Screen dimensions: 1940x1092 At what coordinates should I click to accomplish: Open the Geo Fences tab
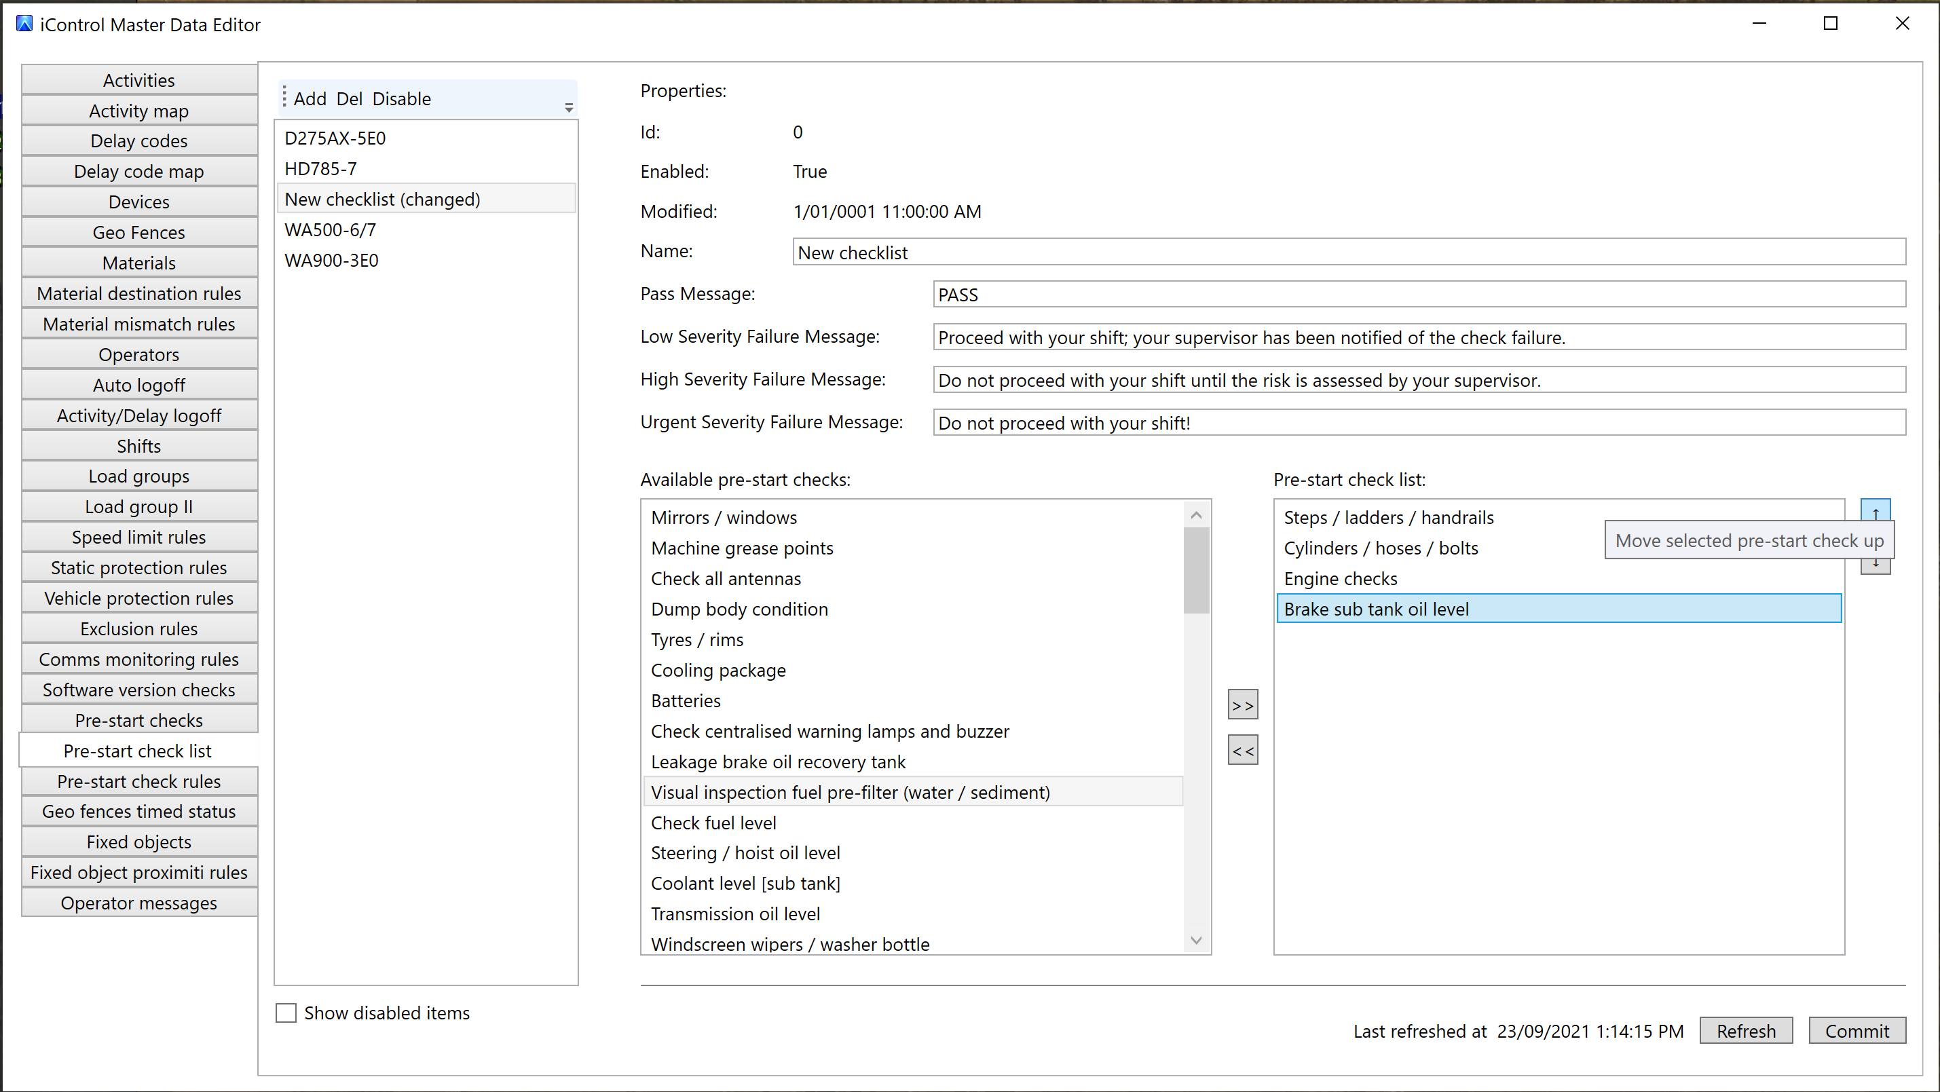coord(139,233)
